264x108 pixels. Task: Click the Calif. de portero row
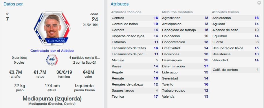coord(236,70)
